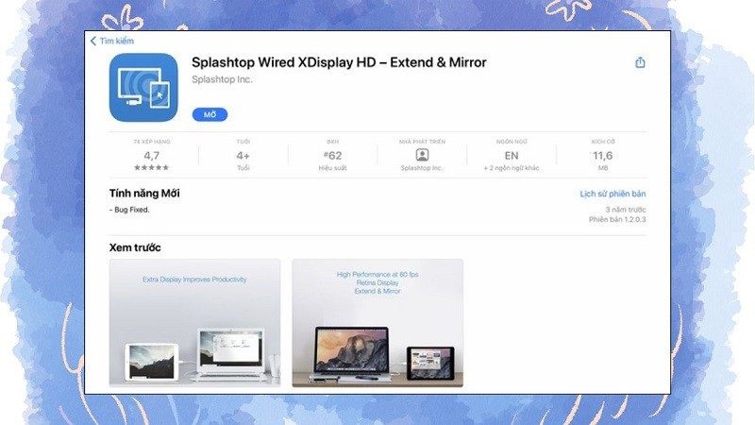The height and width of the screenshot is (425, 755).
Task: View the 4,7 star rating section
Action: pyautogui.click(x=152, y=155)
